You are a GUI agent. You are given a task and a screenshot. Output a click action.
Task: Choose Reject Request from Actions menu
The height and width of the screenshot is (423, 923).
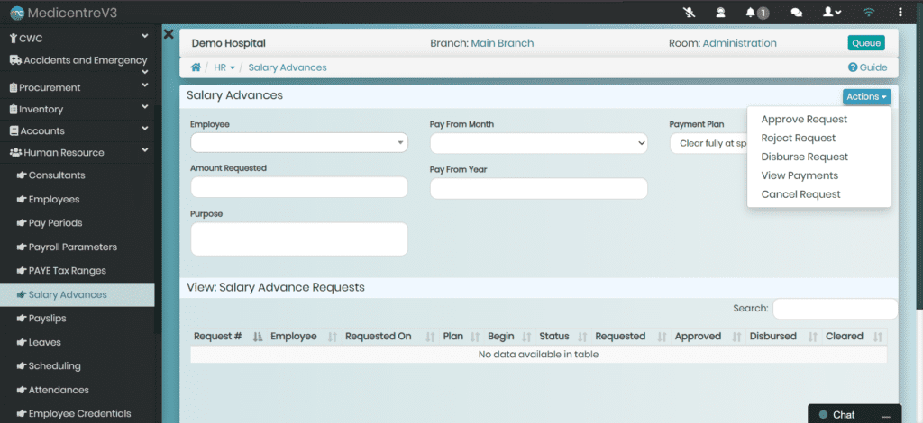click(799, 138)
